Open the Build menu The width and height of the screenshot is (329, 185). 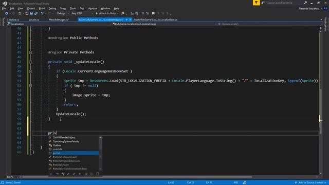pos(42,8)
